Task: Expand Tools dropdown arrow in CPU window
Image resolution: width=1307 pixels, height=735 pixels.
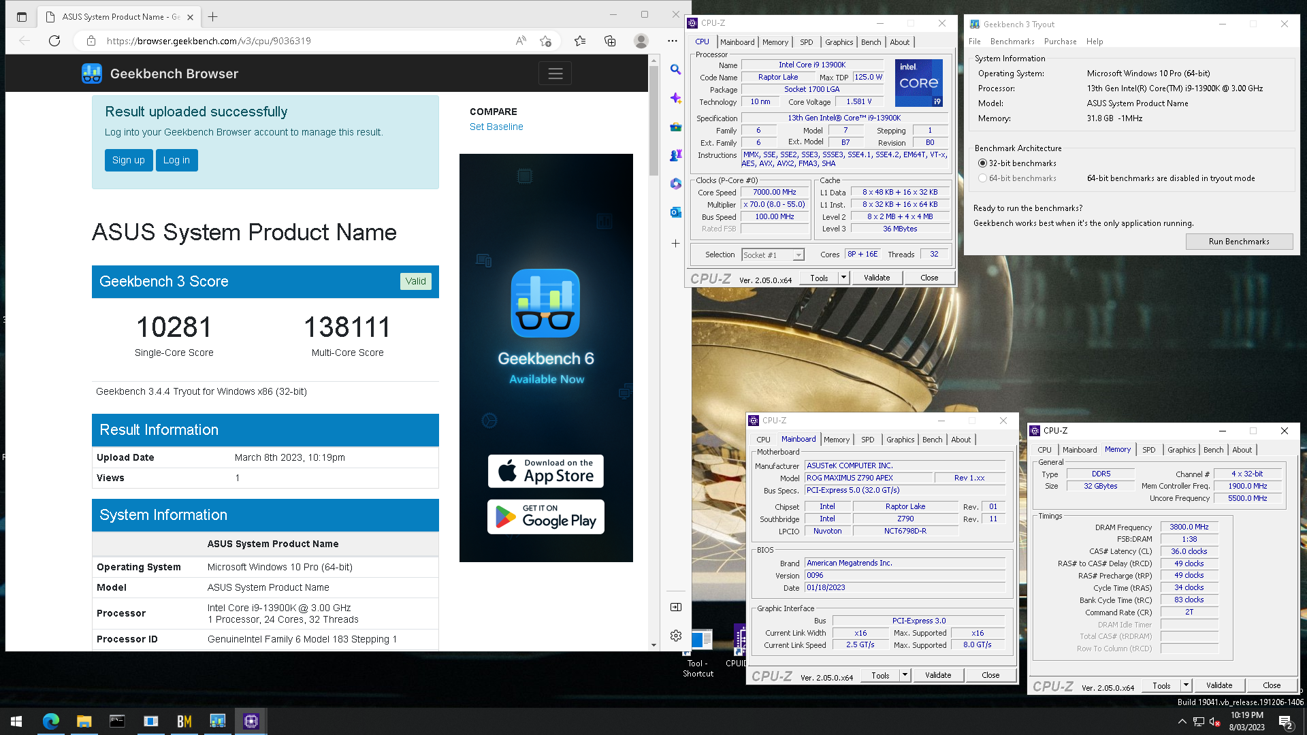Action: (843, 278)
